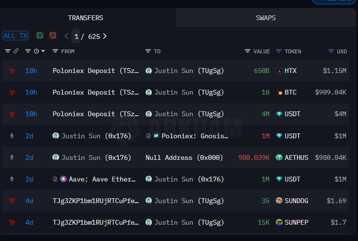Click the red outflow filter icon
Image resolution: width=358 pixels, height=241 pixels.
coord(52,36)
